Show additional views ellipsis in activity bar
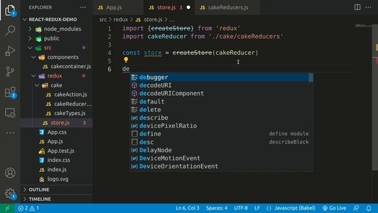The height and width of the screenshot is (213, 378). point(10,133)
